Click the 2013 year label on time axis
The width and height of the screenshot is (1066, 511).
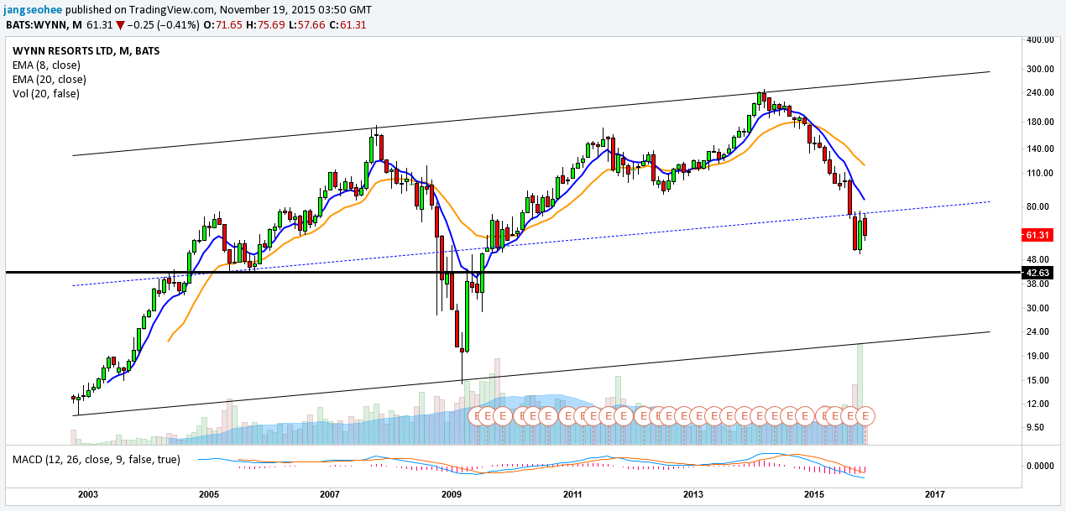694,496
